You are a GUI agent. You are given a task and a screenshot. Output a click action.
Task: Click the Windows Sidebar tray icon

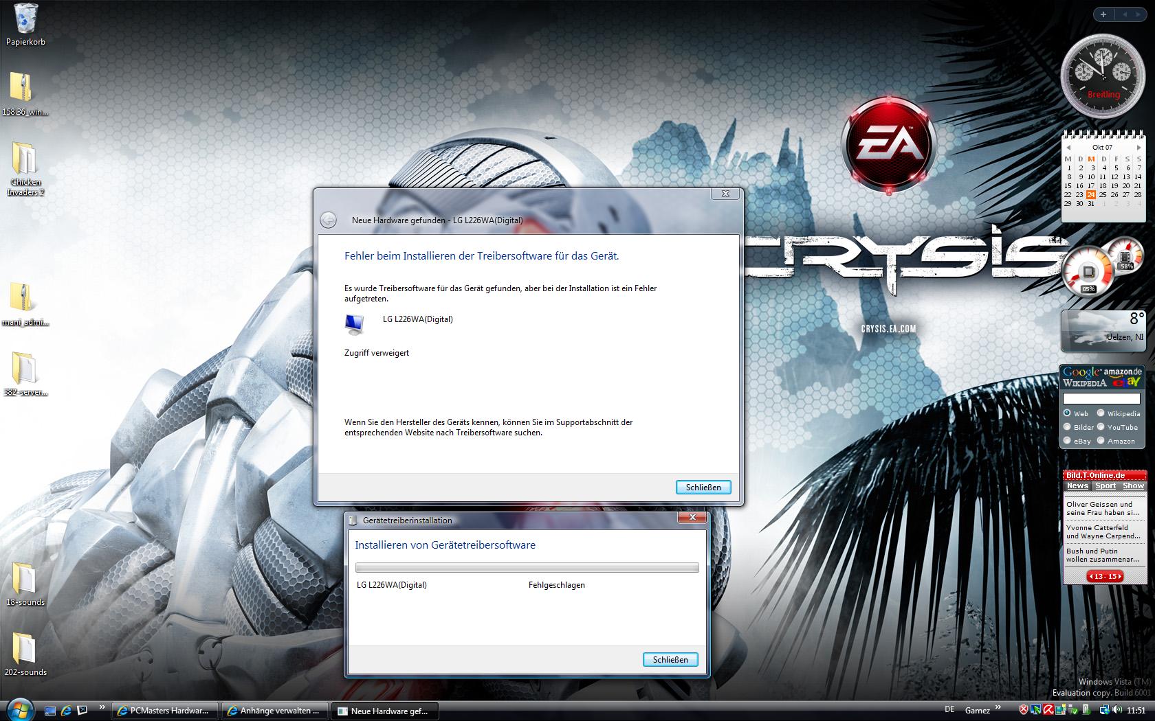point(1061,710)
